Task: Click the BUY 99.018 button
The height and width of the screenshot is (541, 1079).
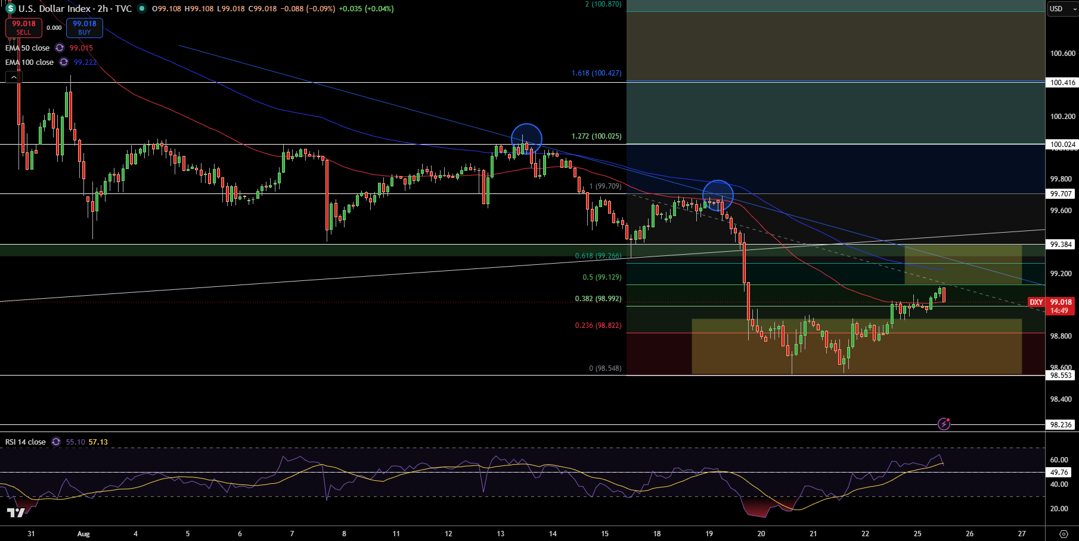Action: point(85,27)
